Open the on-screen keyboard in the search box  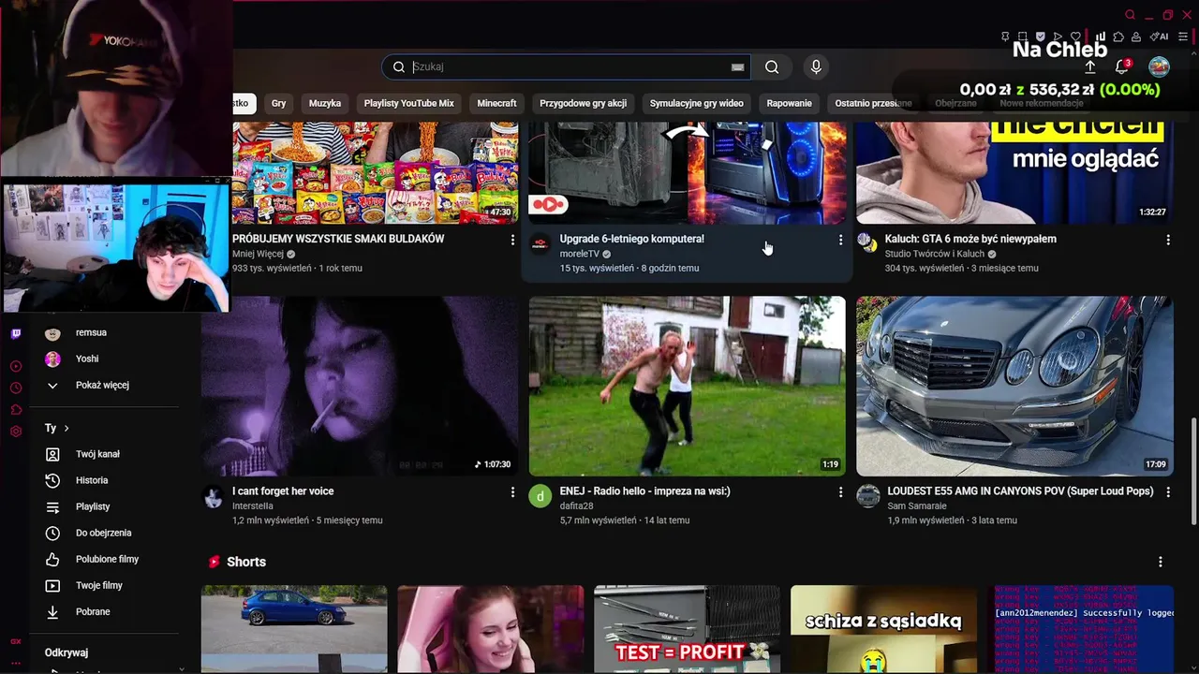pyautogui.click(x=738, y=66)
